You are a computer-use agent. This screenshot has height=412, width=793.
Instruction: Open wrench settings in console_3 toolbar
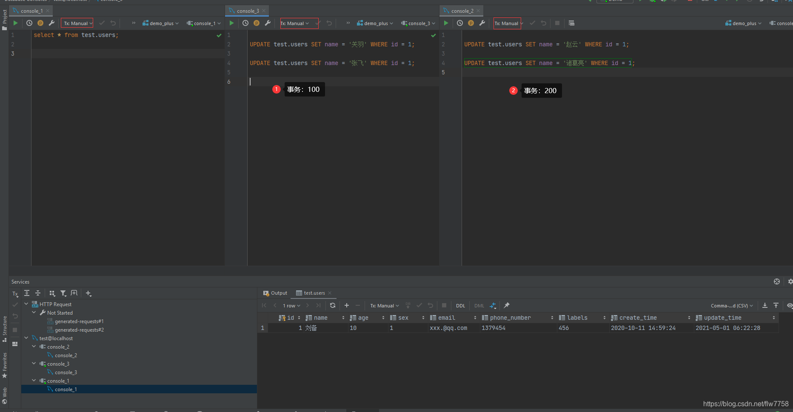pos(268,23)
